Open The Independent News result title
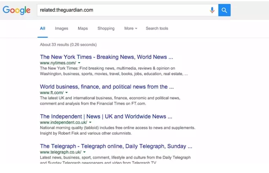 pos(106,116)
